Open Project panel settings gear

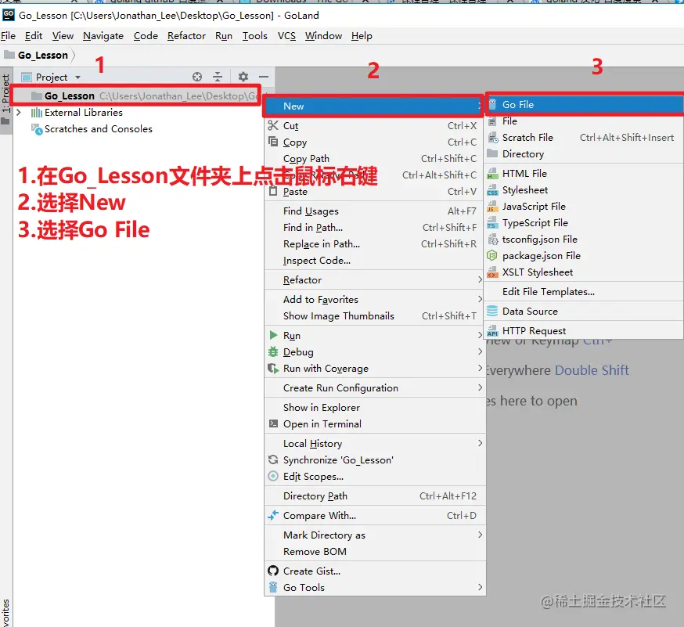pyautogui.click(x=243, y=77)
